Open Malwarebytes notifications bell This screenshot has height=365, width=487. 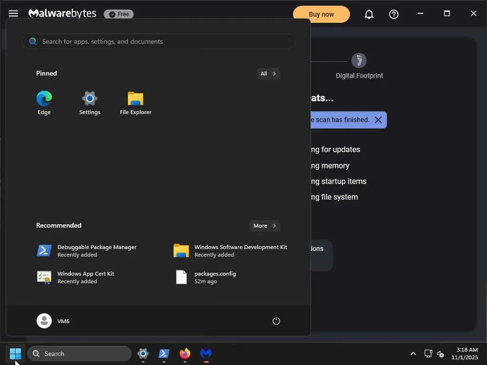(369, 14)
